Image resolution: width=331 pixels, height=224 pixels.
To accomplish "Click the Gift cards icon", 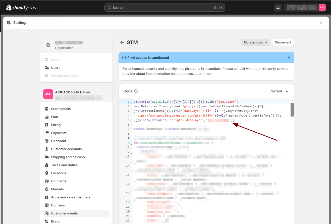I will [47, 181].
